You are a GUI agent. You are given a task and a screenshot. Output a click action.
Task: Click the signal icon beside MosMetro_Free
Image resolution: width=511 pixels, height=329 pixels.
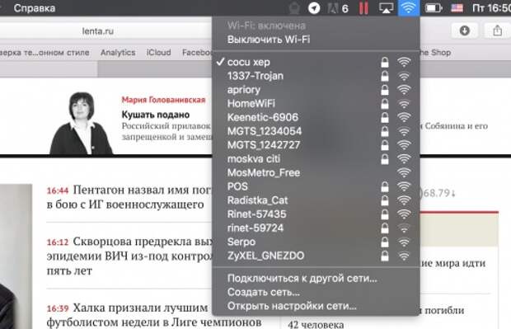click(404, 172)
